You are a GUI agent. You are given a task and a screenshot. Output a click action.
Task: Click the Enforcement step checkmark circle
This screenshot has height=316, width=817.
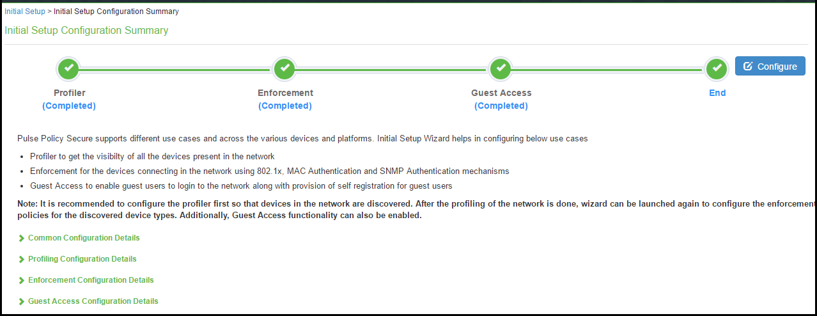(284, 68)
